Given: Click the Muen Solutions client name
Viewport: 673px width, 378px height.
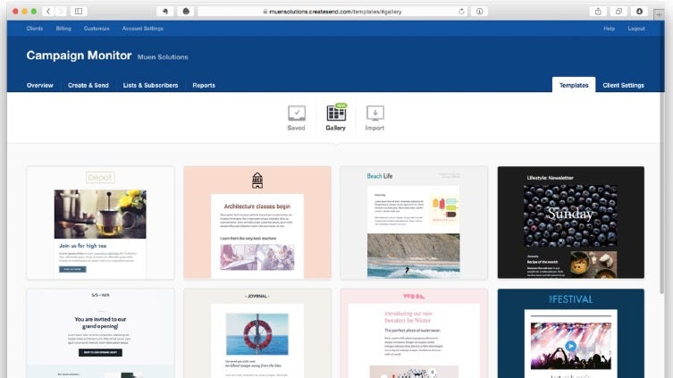Looking at the screenshot, I should [x=163, y=57].
